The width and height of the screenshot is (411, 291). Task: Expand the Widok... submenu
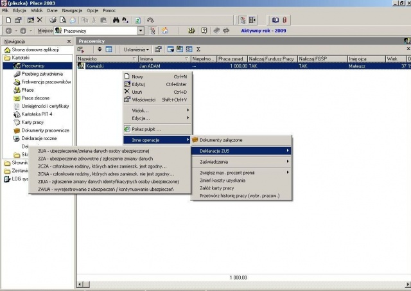[157, 110]
